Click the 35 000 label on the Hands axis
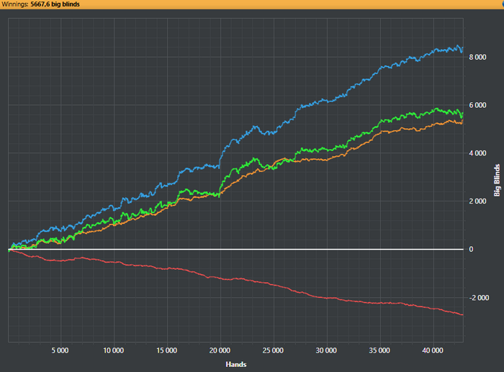The image size is (504, 372). [x=379, y=350]
